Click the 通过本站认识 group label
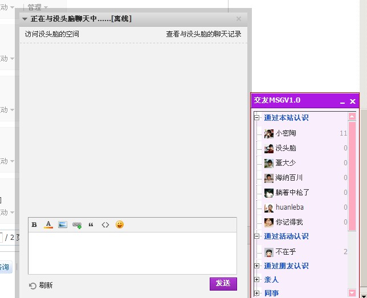 coord(286,117)
